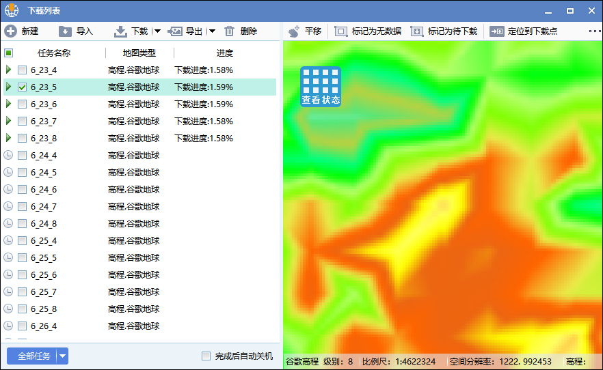Click the spatial resolution 1222.992453 status text
The height and width of the screenshot is (370, 603).
tap(525, 362)
